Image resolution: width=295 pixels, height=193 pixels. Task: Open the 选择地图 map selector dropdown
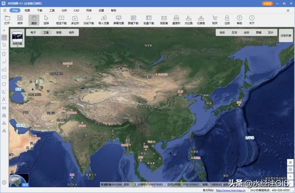point(17,44)
